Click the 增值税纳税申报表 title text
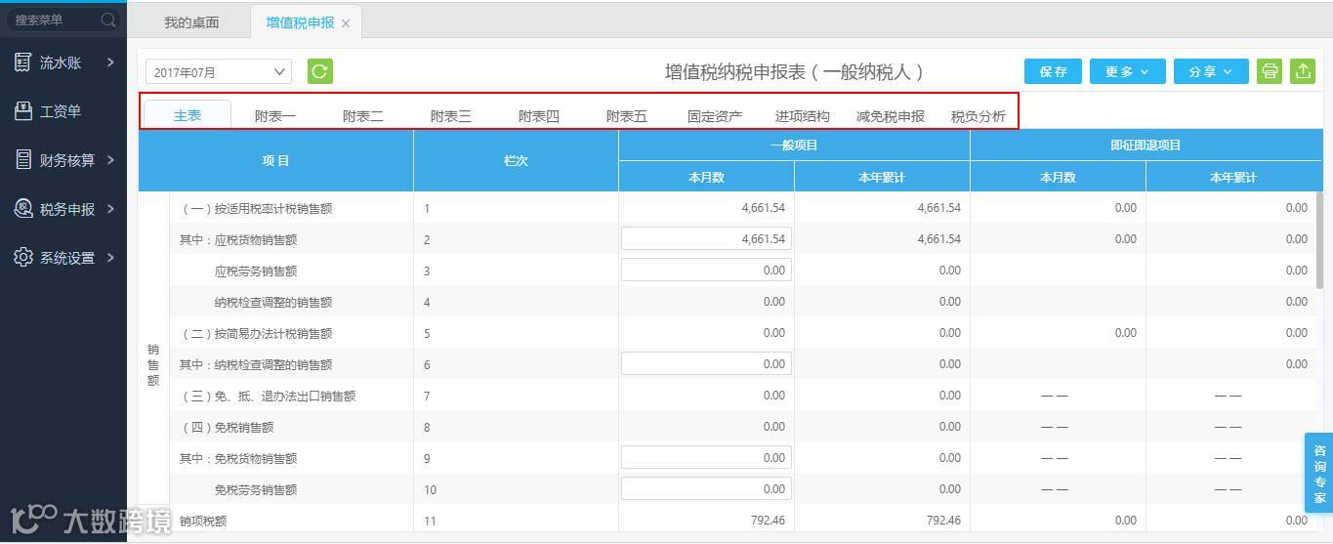Image resolution: width=1333 pixels, height=544 pixels. click(793, 71)
